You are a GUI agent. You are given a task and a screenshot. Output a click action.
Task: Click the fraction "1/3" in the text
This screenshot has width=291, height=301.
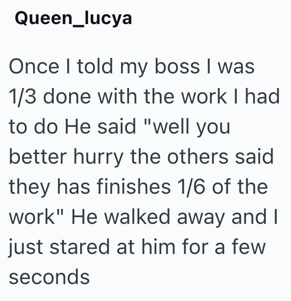click(22, 97)
